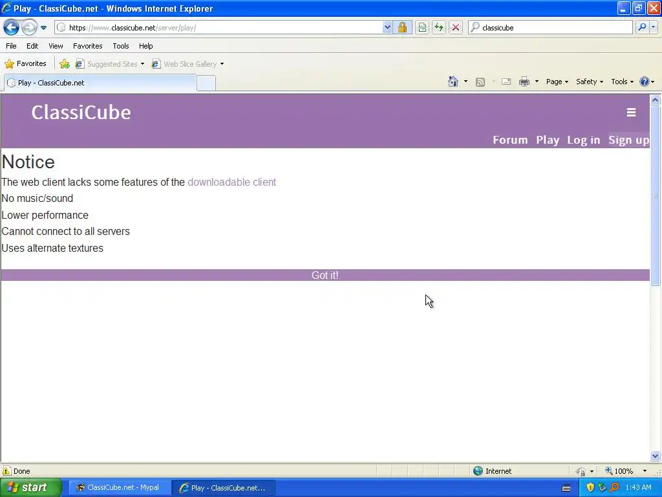
Task: Open the View menu
Action: click(56, 46)
